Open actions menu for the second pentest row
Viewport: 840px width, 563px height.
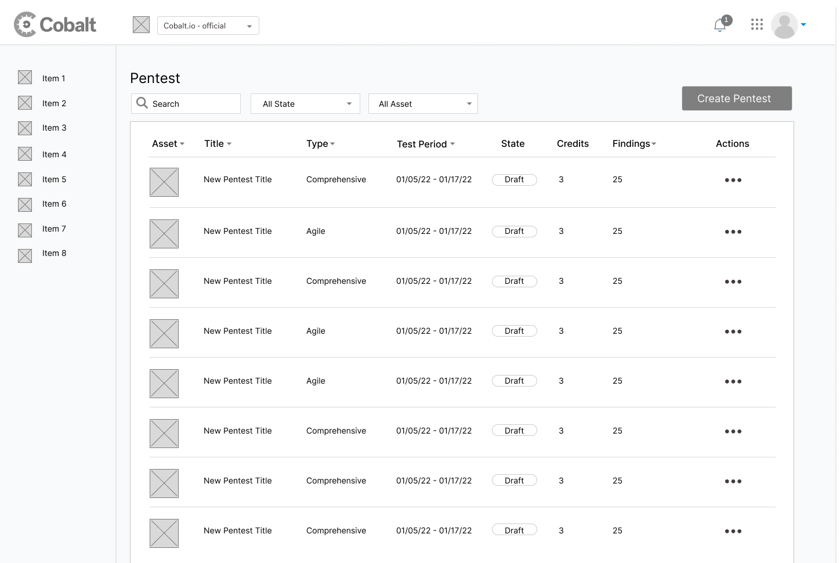click(733, 232)
